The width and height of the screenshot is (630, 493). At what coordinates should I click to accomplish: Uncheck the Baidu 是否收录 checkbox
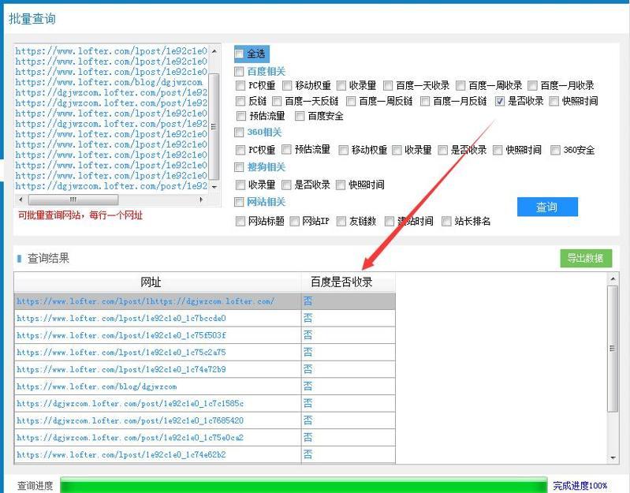pos(500,101)
